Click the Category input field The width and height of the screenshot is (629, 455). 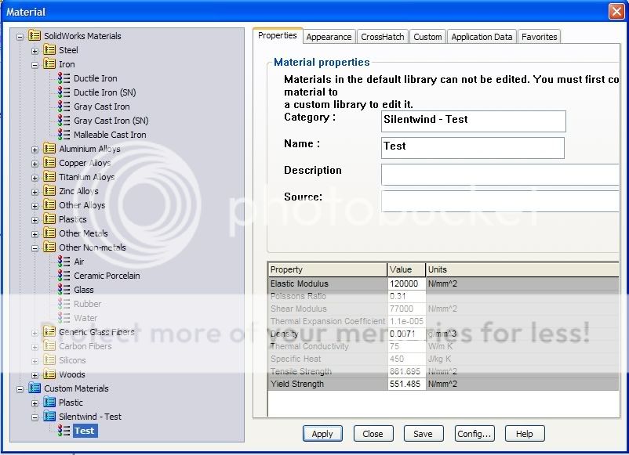474,121
